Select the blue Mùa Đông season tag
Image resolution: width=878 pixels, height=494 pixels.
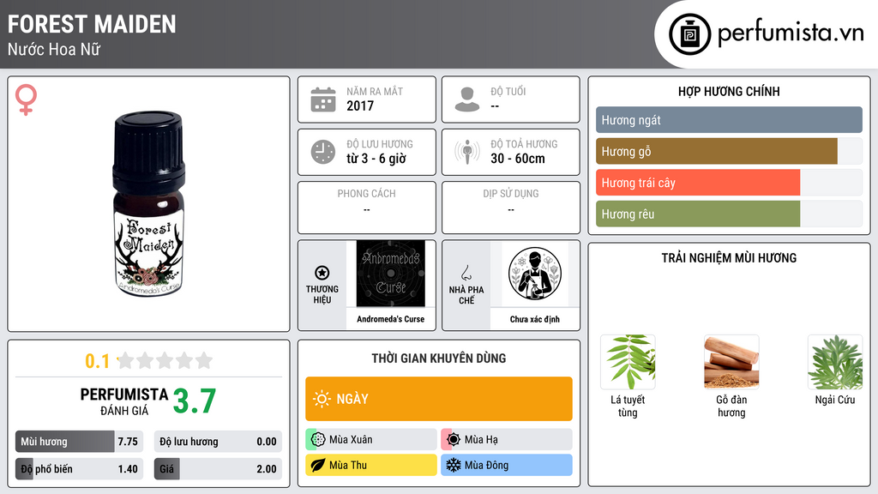point(507,465)
